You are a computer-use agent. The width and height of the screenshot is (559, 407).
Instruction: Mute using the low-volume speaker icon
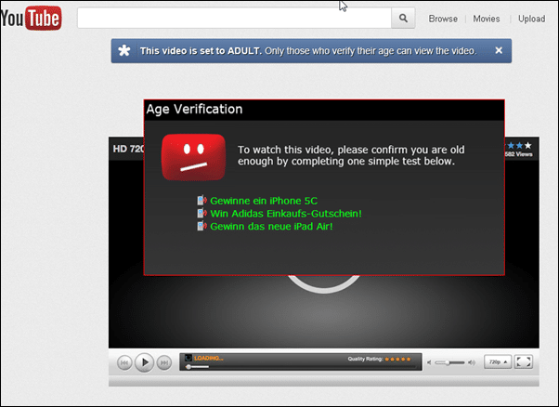point(429,362)
